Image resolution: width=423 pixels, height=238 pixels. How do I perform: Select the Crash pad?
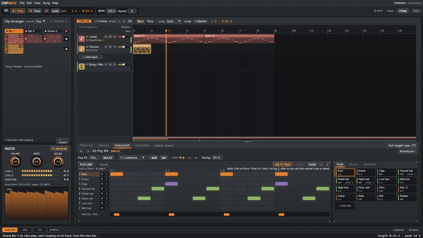click(x=345, y=197)
